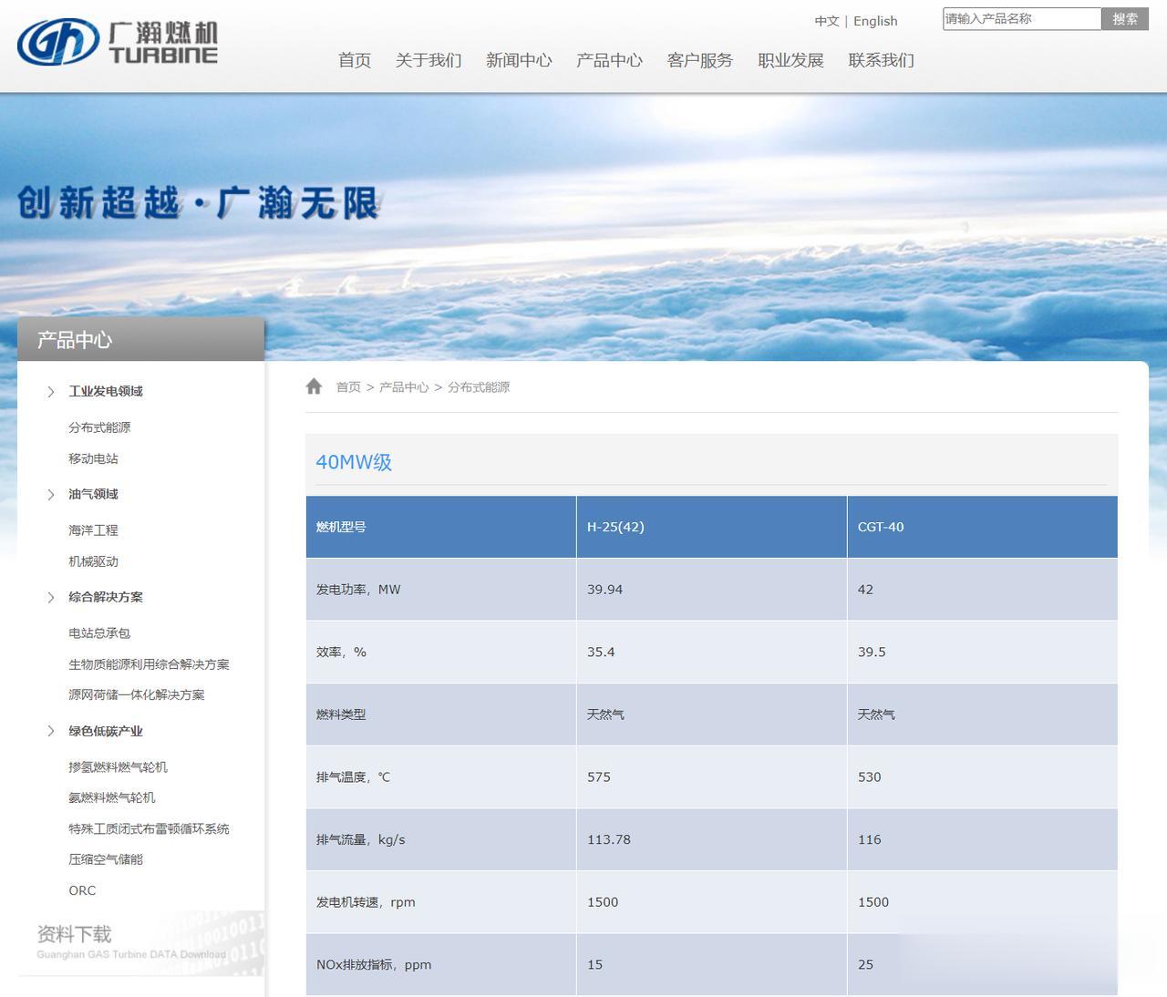The height and width of the screenshot is (997, 1167).
Task: Open the 关于我们 navigation menu
Action: click(x=429, y=60)
